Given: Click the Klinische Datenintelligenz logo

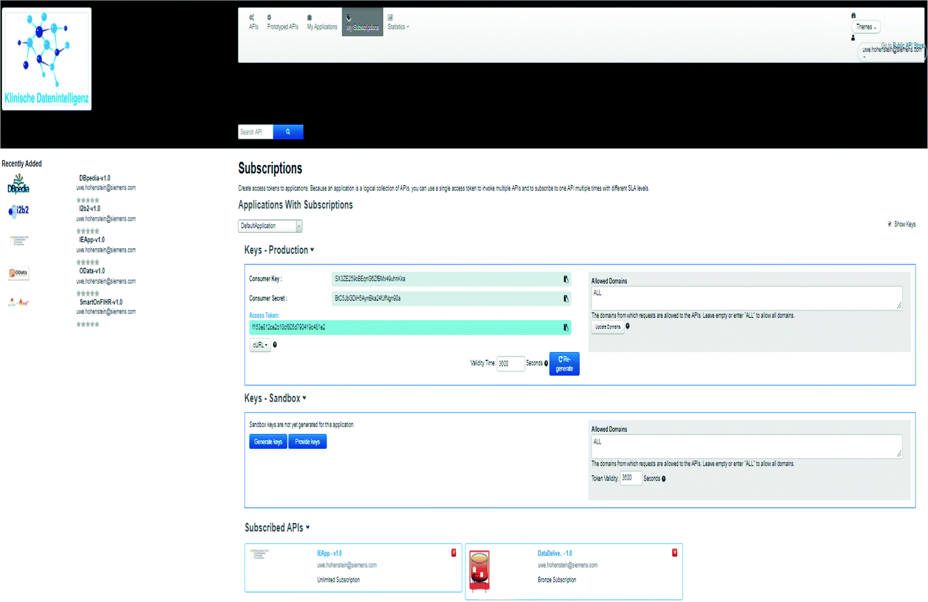Looking at the screenshot, I should [46, 59].
